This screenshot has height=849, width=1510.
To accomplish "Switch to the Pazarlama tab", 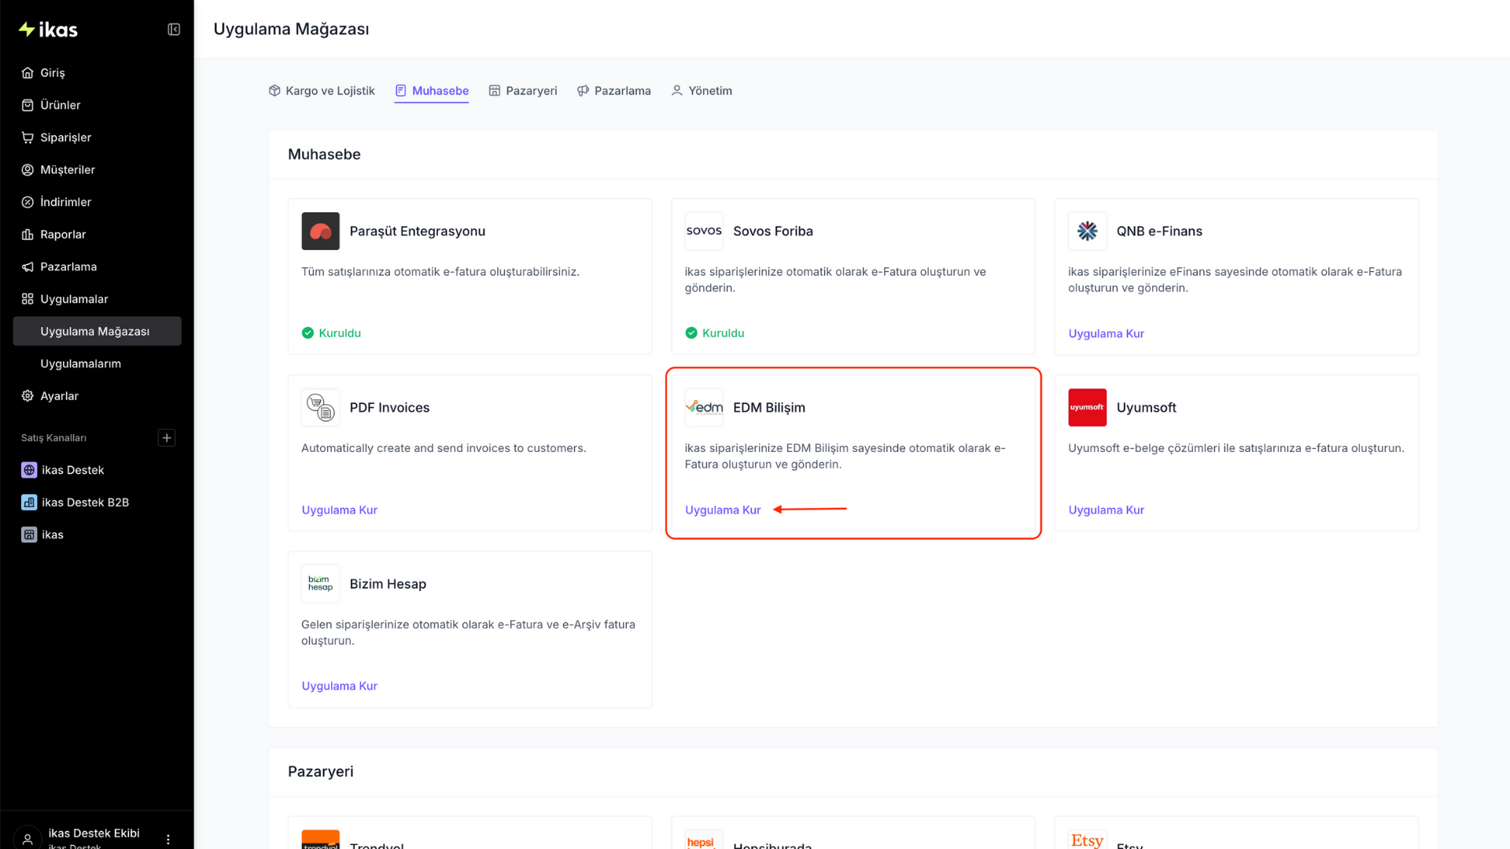I will coord(614,90).
